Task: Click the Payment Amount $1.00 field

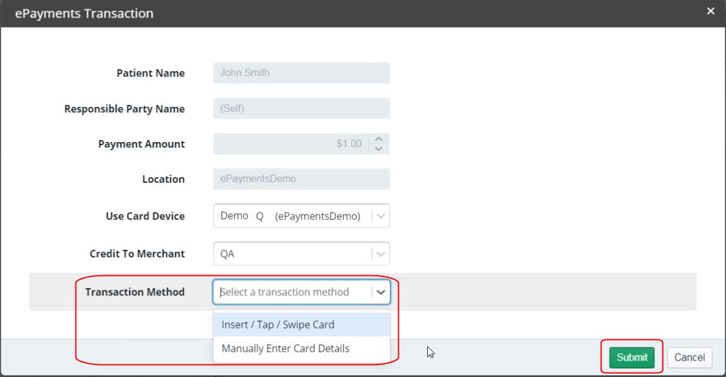Action: (291, 144)
